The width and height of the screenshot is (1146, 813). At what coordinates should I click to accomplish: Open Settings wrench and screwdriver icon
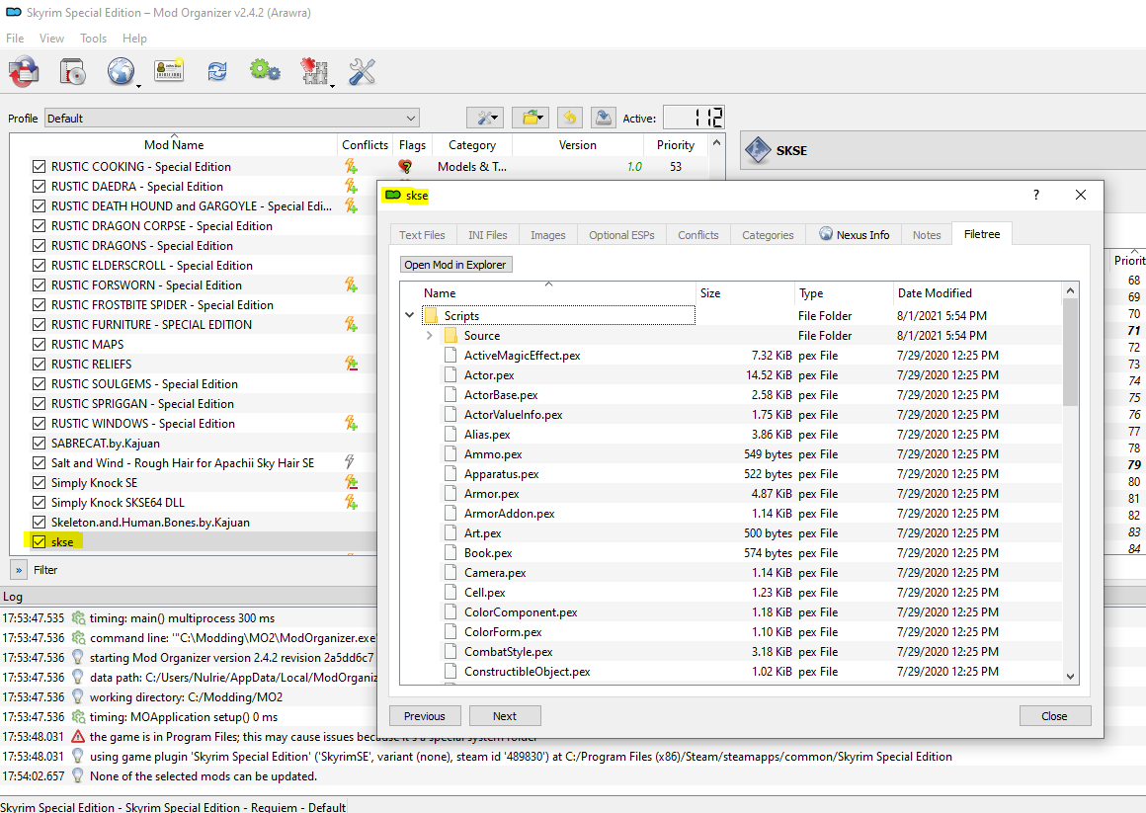pyautogui.click(x=362, y=72)
